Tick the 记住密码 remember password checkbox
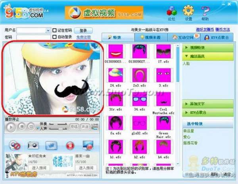 pyautogui.click(x=54, y=30)
